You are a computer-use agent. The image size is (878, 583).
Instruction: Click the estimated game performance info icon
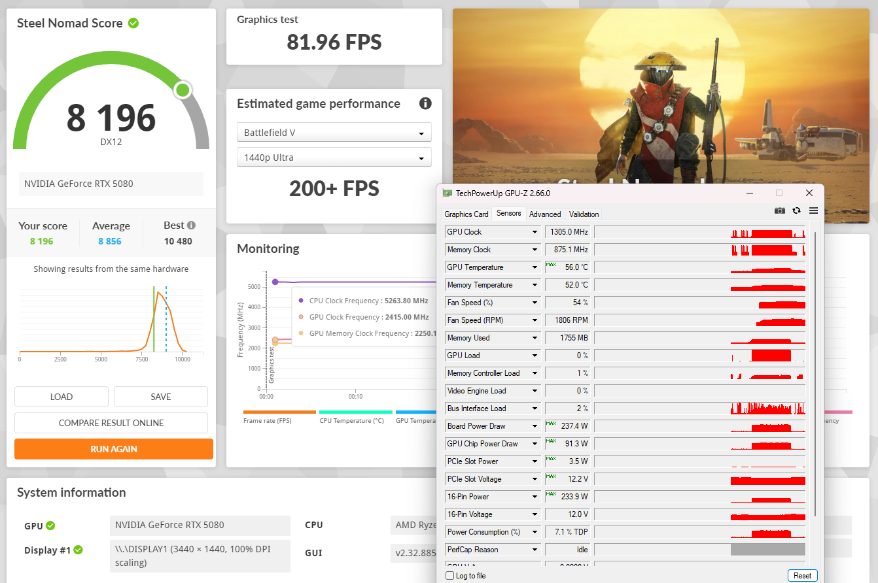point(425,104)
